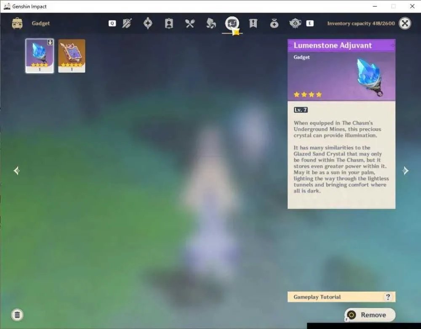
Task: Select the Lumenstone Adjuvant item thumbnail
Action: click(x=40, y=56)
